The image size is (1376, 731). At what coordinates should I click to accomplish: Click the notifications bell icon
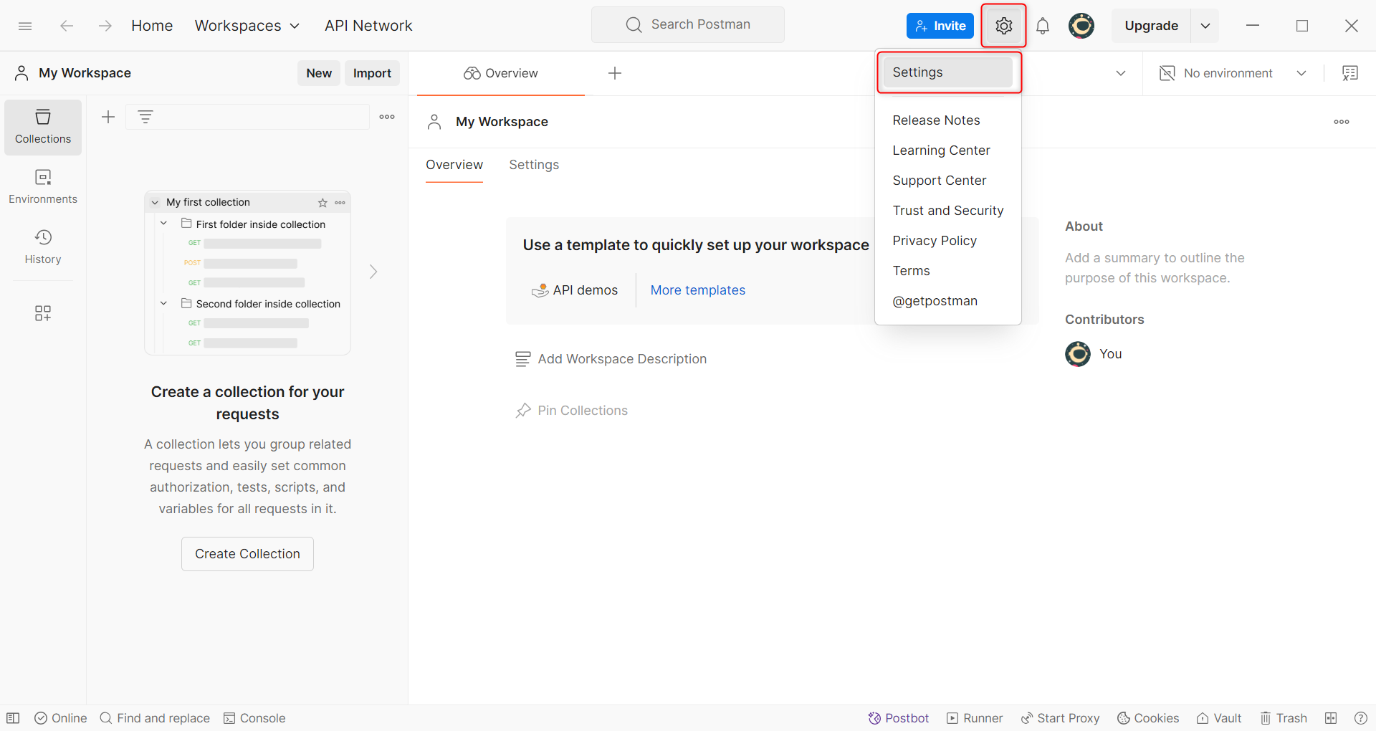pyautogui.click(x=1043, y=26)
